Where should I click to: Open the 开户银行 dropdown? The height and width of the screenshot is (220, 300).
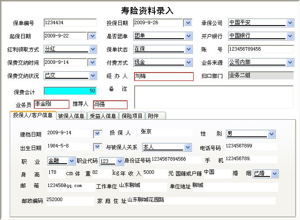pos(290,36)
